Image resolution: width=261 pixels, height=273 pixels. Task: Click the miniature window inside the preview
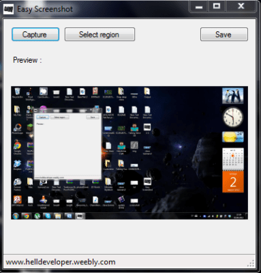point(67,143)
